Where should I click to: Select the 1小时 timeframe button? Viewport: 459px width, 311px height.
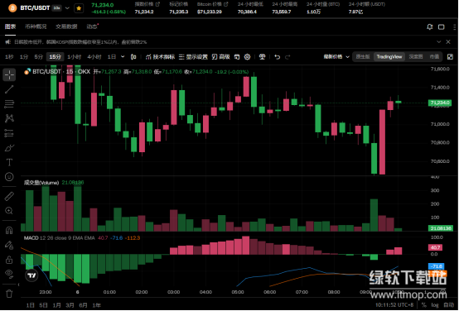[x=74, y=57]
